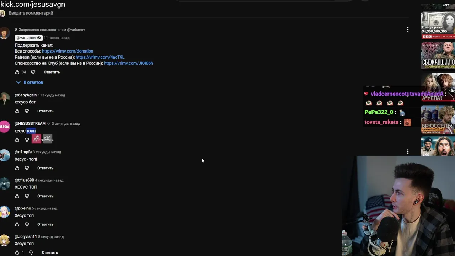Screen dimensions: 455x256
Task: Click Ответить under pinned @varlamov comment
Action: [52, 72]
